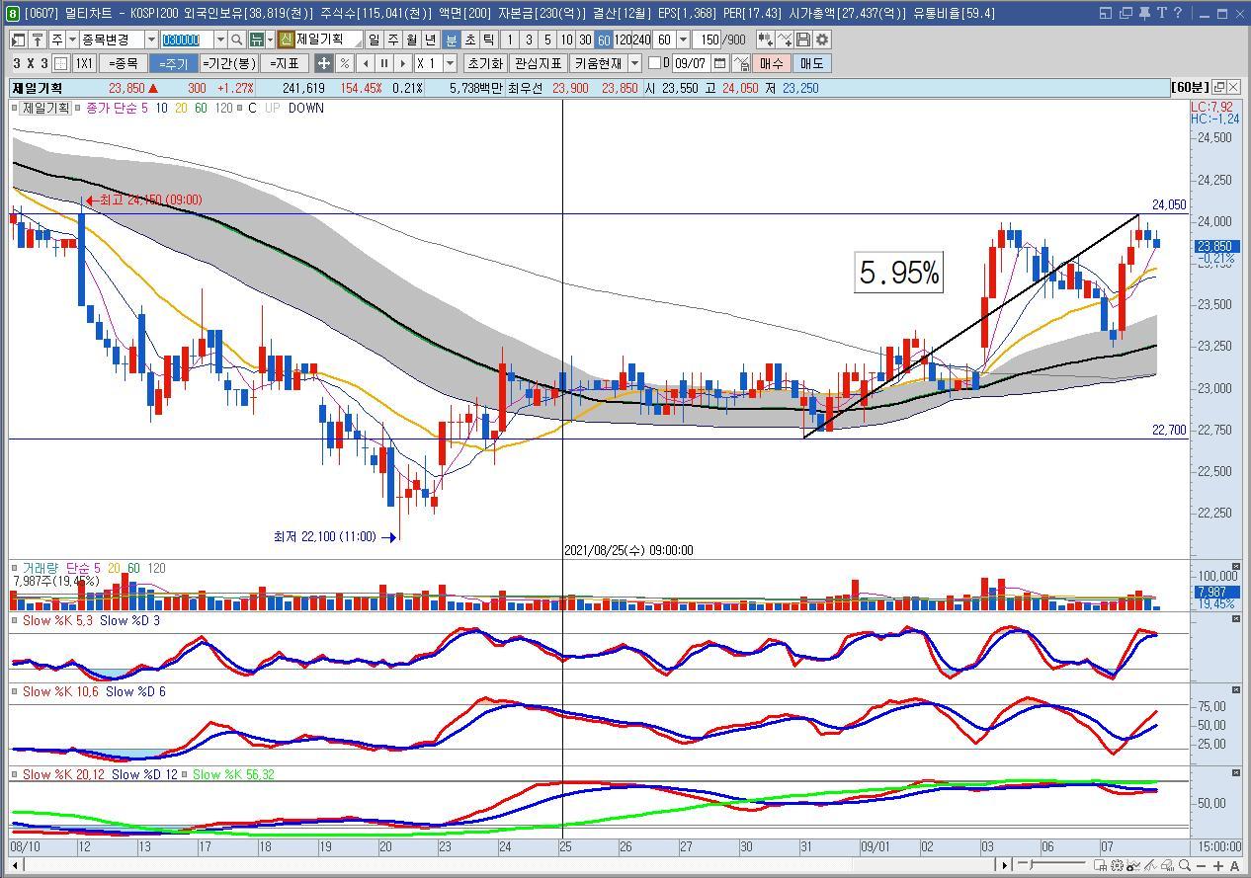This screenshot has height=878, width=1251.
Task: Click the drawing line tool icon at bottom
Action: coord(1150,865)
